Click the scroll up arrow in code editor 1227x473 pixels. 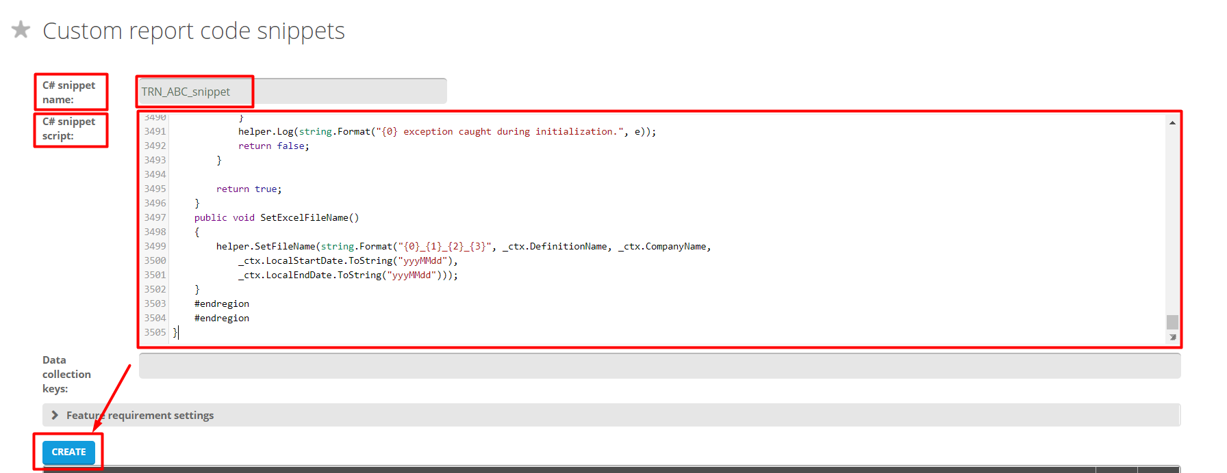tap(1172, 123)
